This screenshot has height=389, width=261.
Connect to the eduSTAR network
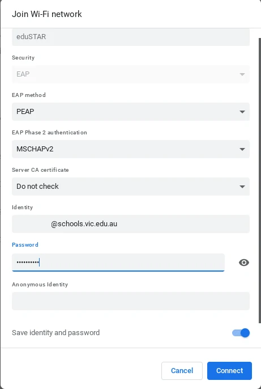(x=229, y=371)
